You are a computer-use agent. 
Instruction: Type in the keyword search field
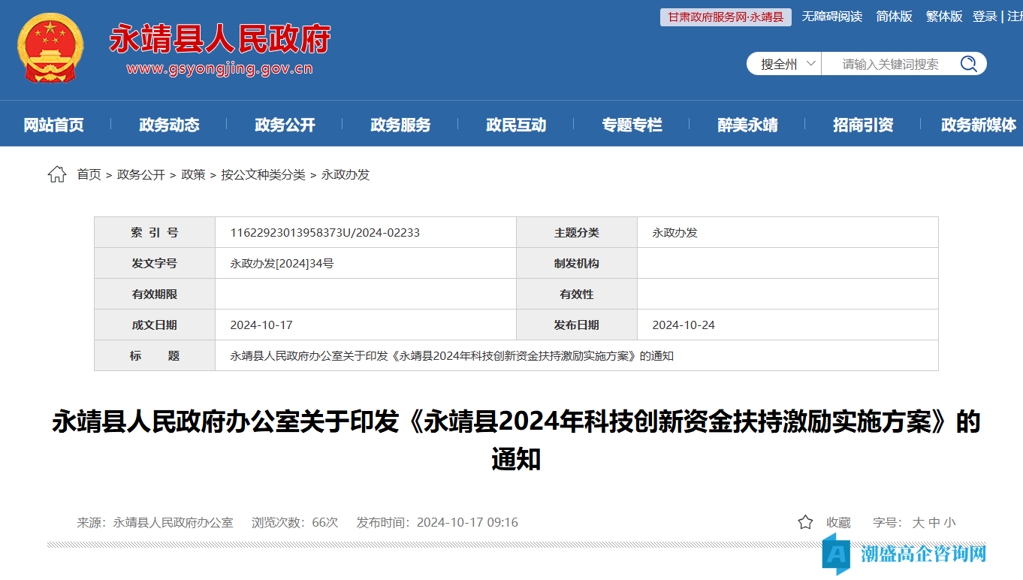tap(890, 64)
